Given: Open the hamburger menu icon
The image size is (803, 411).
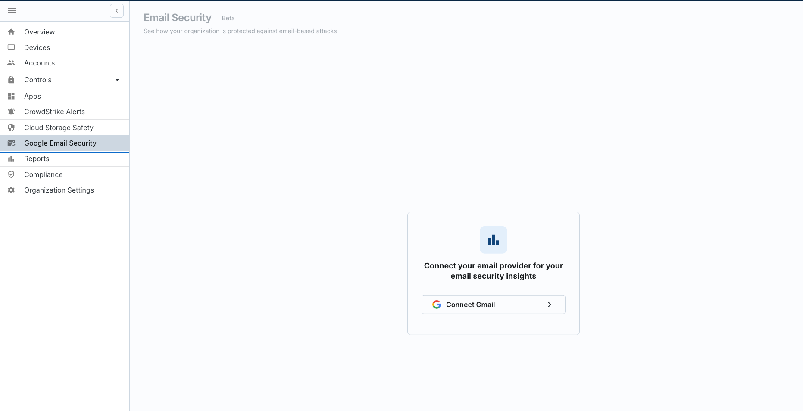Looking at the screenshot, I should [x=12, y=11].
